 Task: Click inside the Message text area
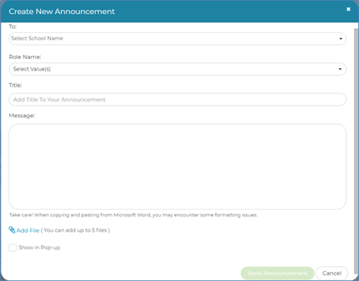click(x=177, y=167)
